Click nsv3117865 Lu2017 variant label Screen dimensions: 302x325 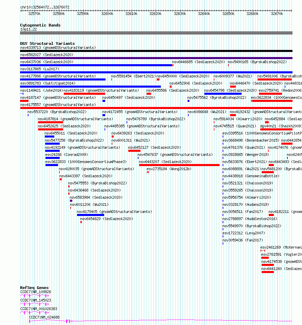click(40, 69)
